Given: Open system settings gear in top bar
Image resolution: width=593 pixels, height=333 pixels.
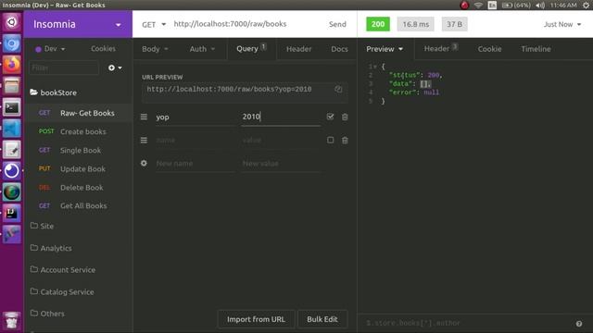Looking at the screenshot, I should click(586, 5).
